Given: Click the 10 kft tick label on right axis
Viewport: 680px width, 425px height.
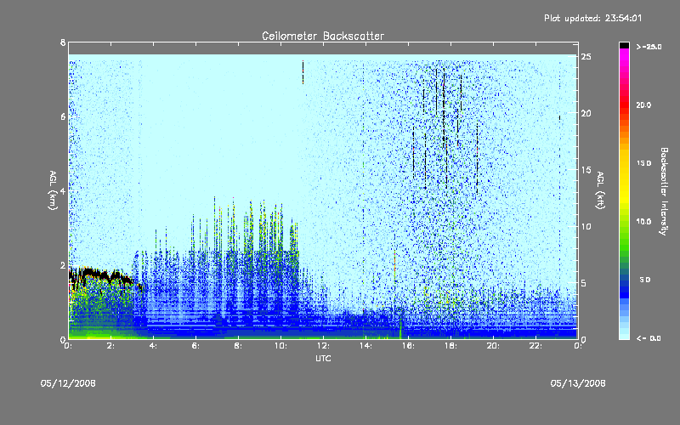Looking at the screenshot, I should click(586, 226).
